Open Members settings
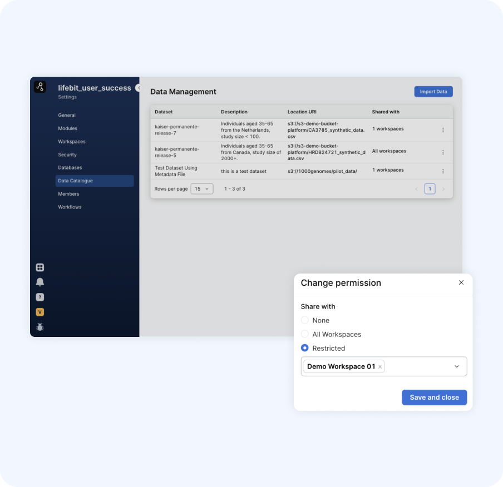 68,194
